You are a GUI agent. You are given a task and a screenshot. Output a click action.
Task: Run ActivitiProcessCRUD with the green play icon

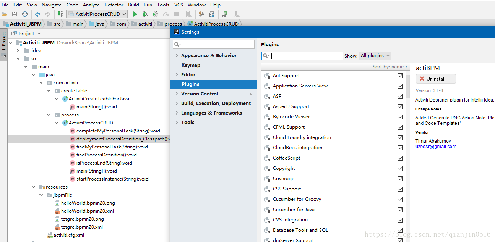click(x=135, y=14)
